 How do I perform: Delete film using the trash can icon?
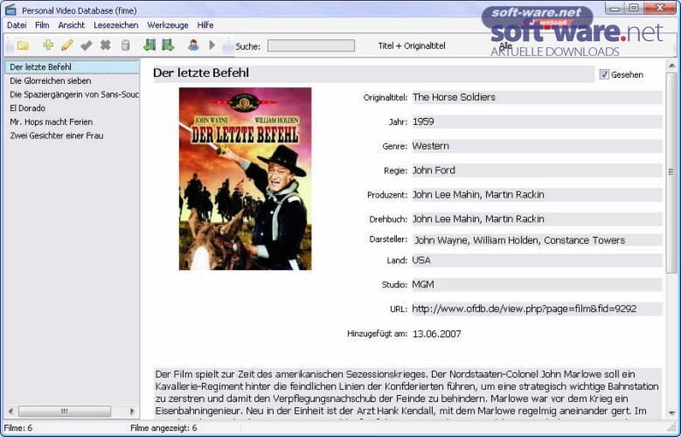(x=125, y=45)
